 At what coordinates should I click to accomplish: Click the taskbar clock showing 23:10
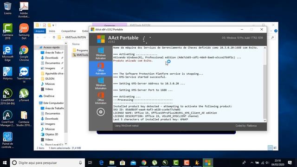point(278,163)
